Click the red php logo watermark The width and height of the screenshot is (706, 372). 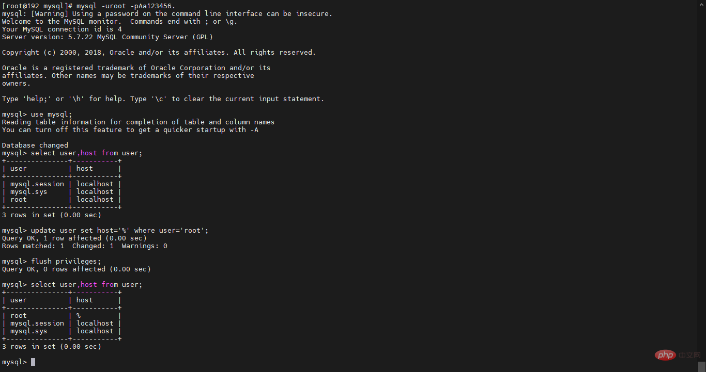(x=665, y=355)
